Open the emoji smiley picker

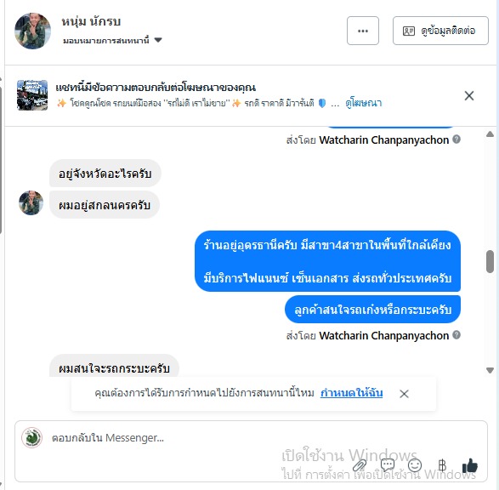point(415,465)
